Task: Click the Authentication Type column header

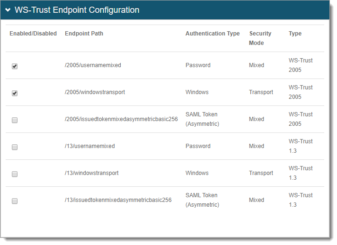Action: click(x=213, y=34)
